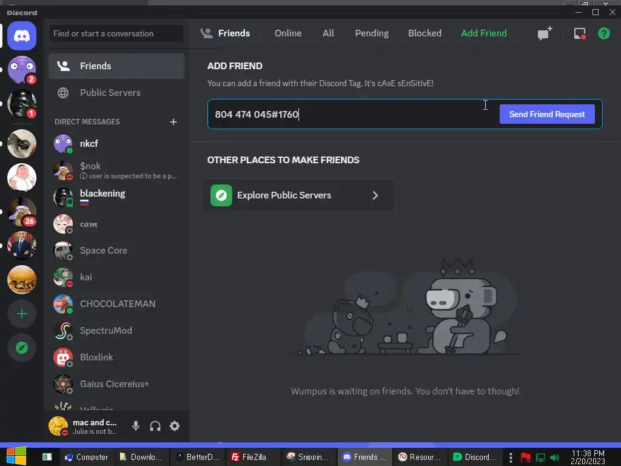Open the black mask server icon
The image size is (621, 466).
coord(22,104)
